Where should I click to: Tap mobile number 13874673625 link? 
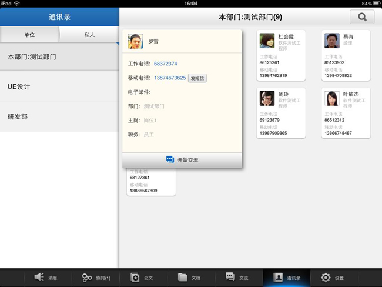click(170, 78)
